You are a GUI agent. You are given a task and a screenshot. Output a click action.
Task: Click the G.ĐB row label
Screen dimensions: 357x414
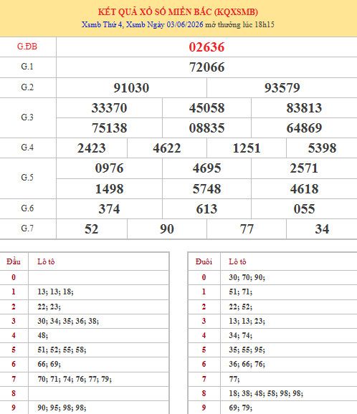[27, 47]
